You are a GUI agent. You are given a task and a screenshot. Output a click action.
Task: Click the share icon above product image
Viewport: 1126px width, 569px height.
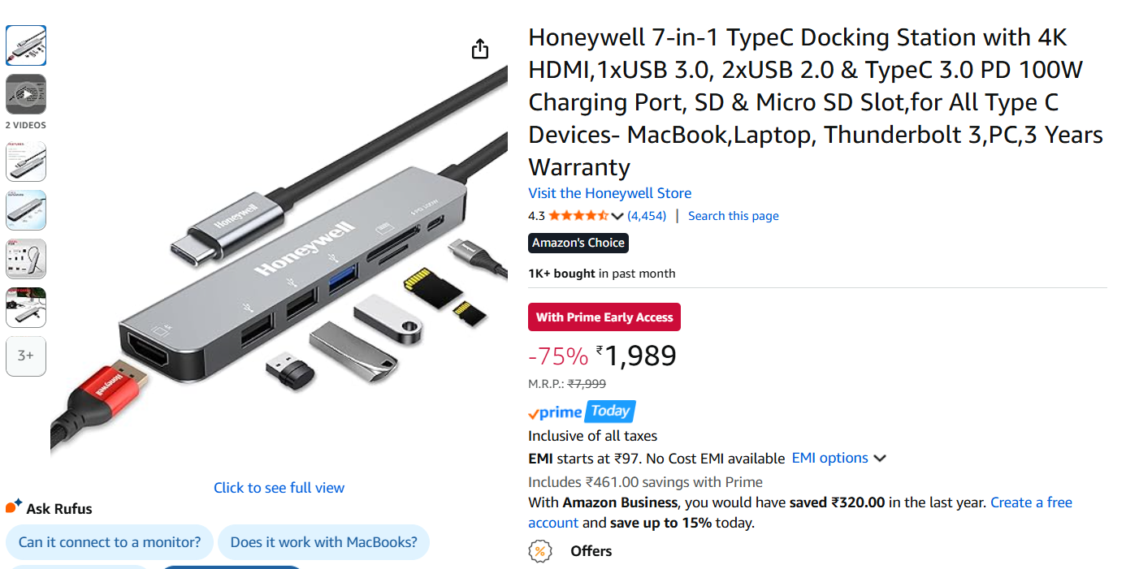pyautogui.click(x=480, y=49)
